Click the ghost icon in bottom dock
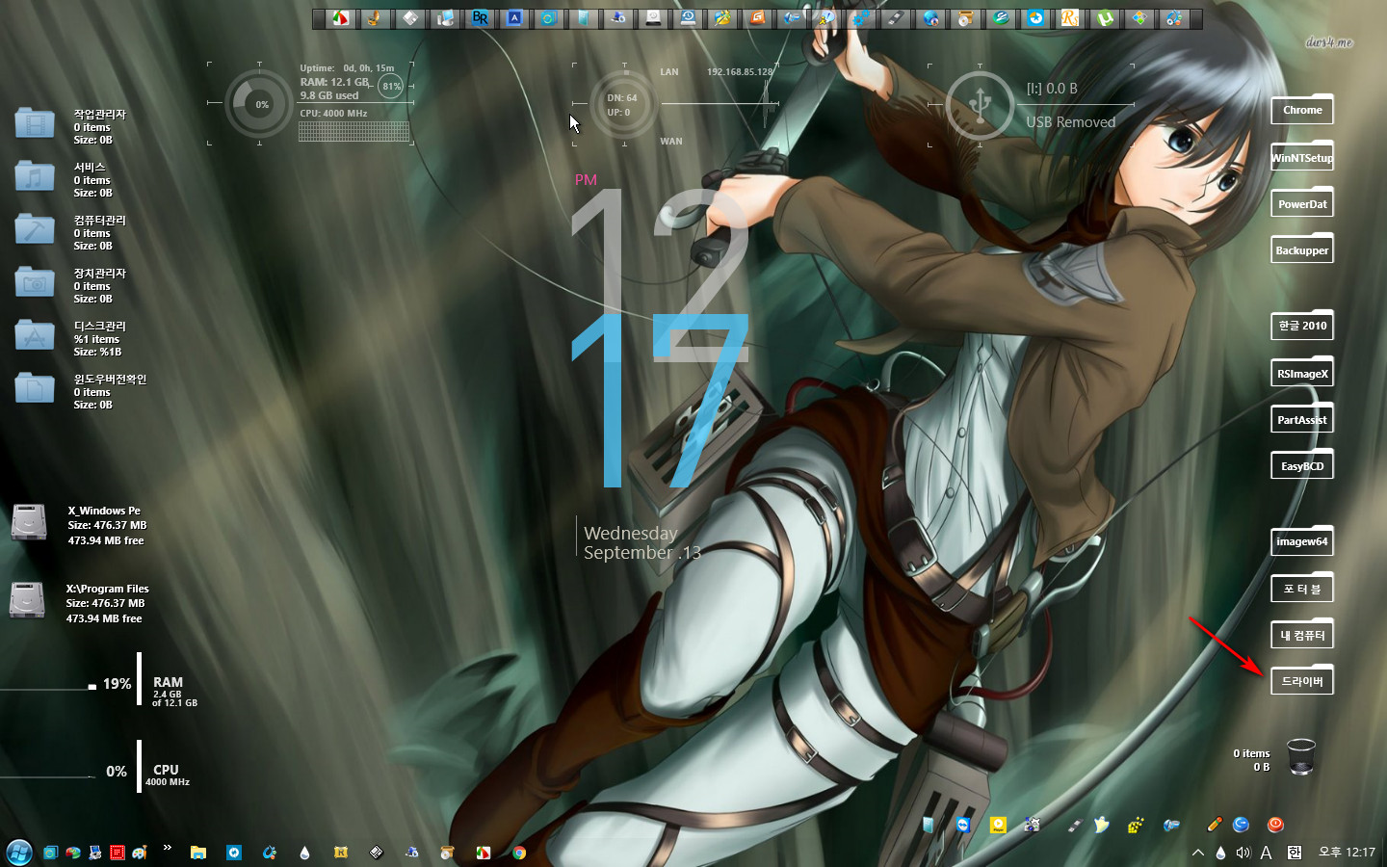 1102,825
